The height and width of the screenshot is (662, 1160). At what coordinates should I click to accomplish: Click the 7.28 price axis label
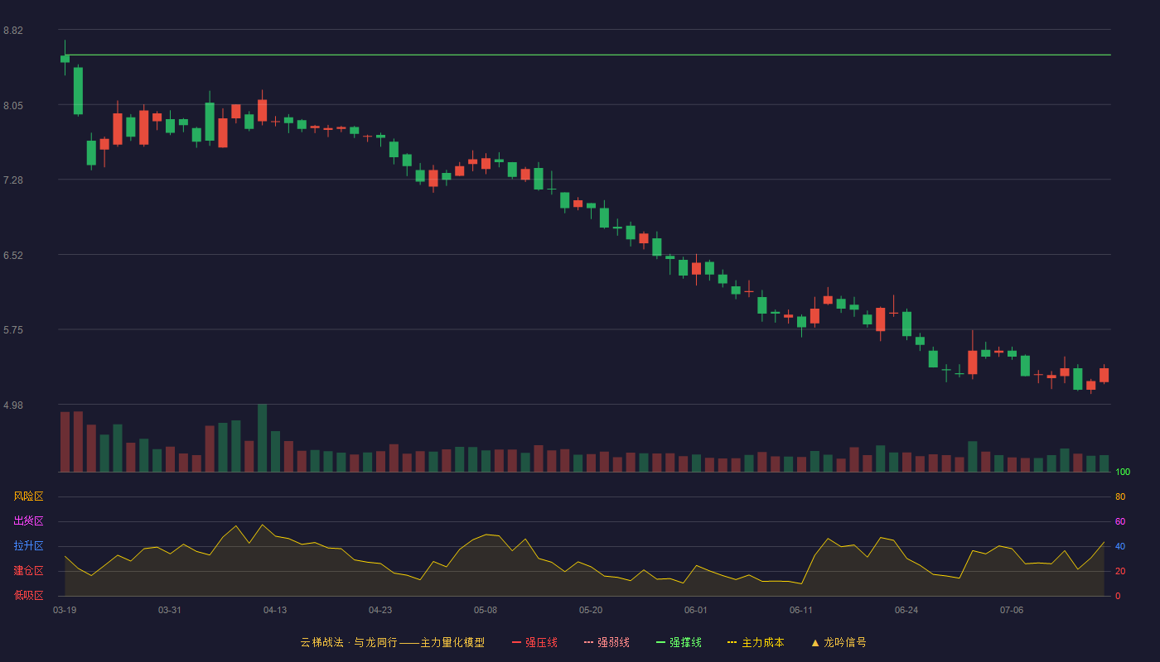[13, 180]
